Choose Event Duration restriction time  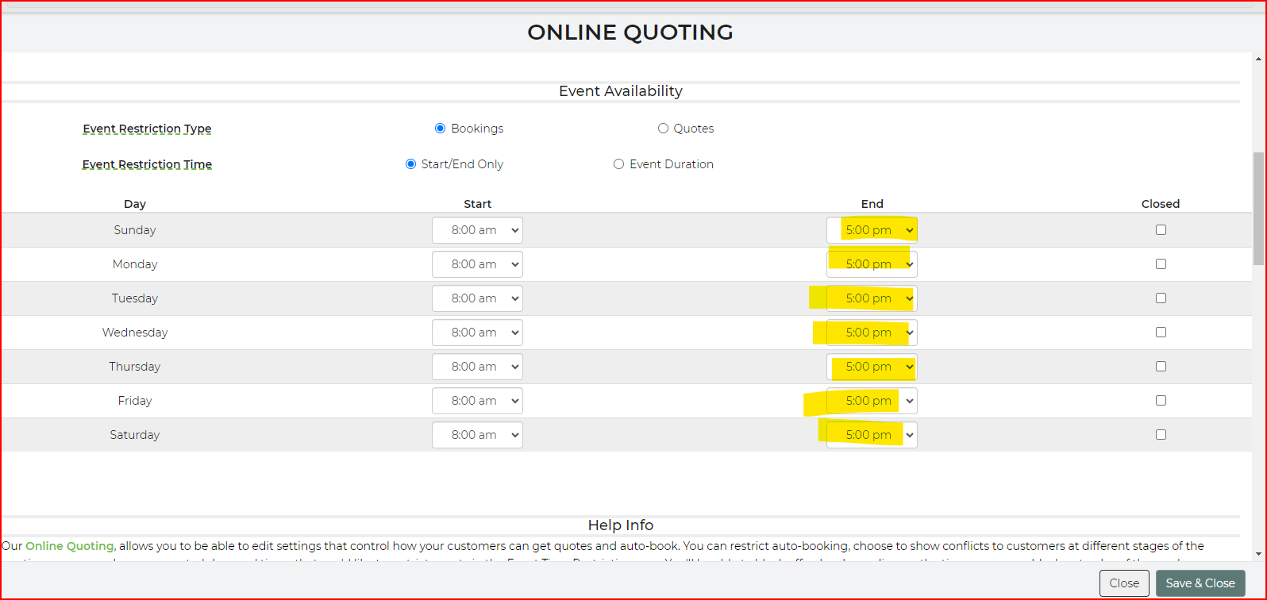(x=618, y=164)
